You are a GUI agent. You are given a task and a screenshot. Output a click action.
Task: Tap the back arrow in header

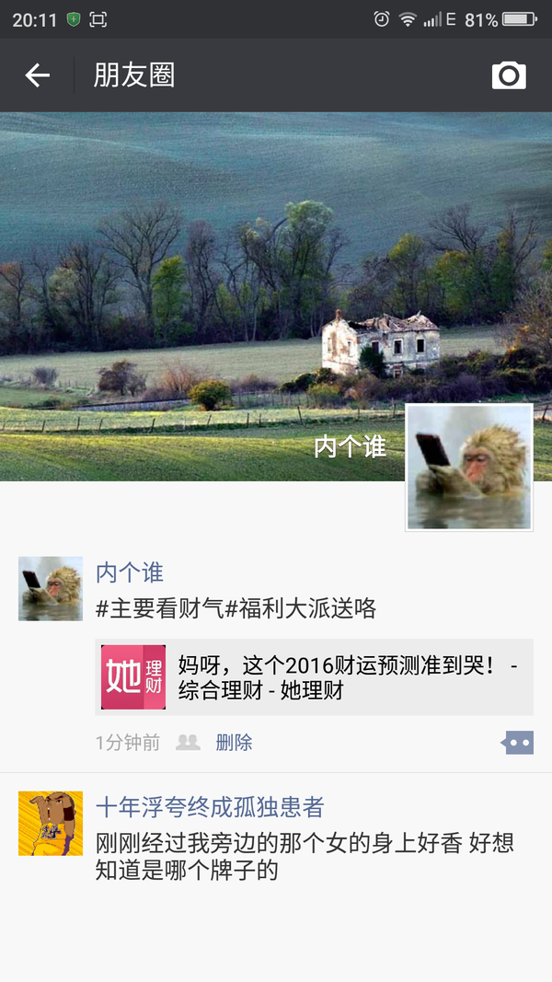click(x=37, y=75)
